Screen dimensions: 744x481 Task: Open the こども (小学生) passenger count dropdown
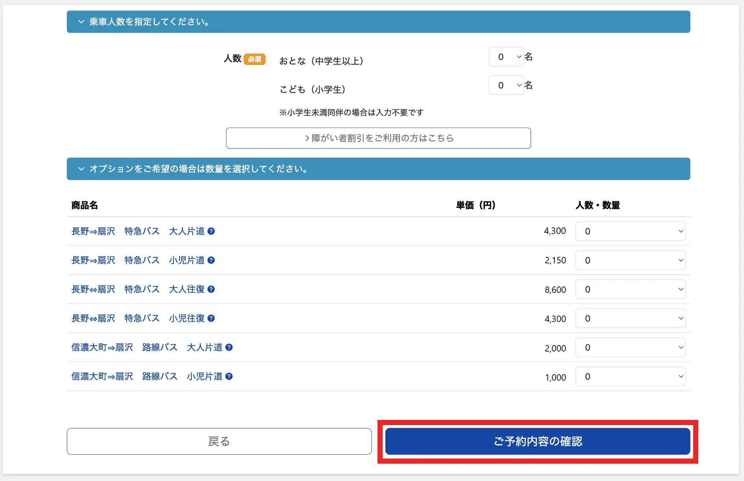[x=506, y=85]
